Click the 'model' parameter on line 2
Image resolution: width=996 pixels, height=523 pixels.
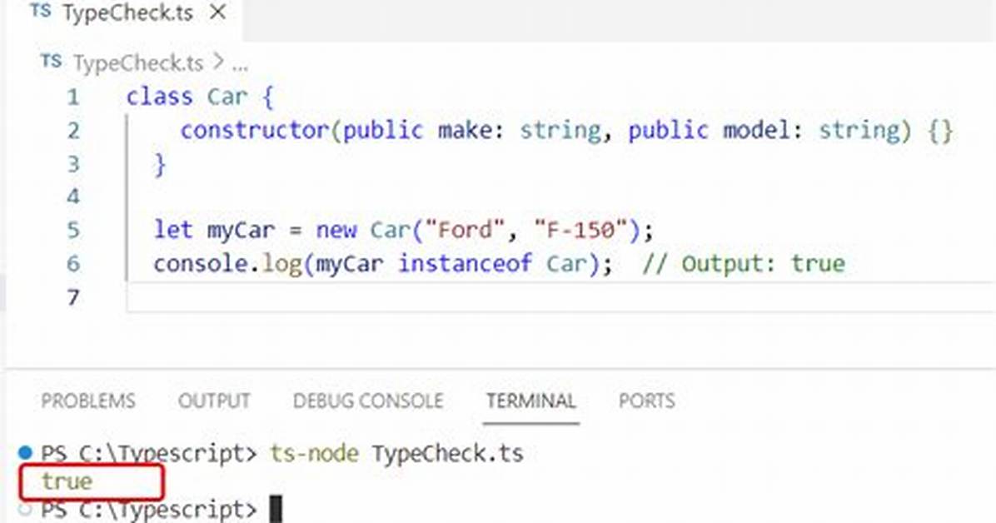pos(756,130)
